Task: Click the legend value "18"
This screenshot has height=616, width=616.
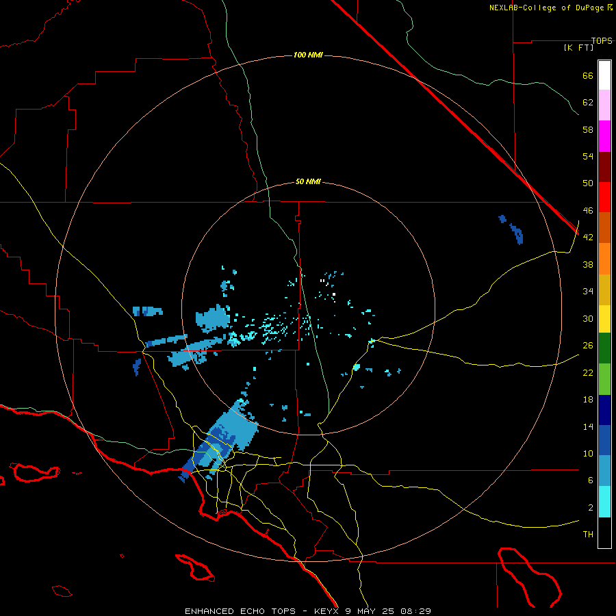Action: coord(588,400)
